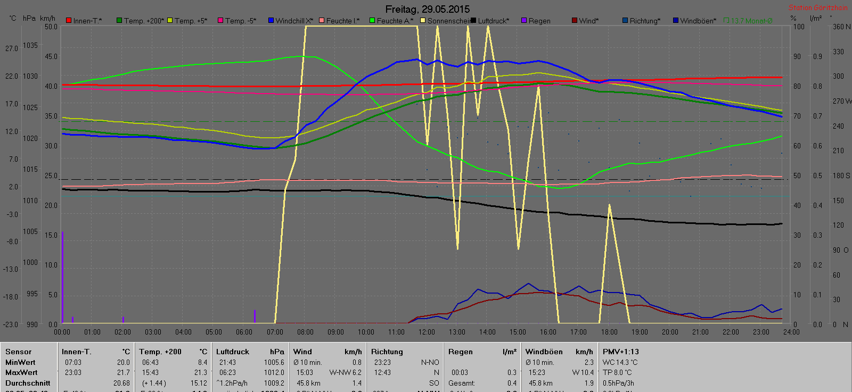Click the dark red Wind legend swatch
This screenshot has width=852, height=392.
pos(575,21)
